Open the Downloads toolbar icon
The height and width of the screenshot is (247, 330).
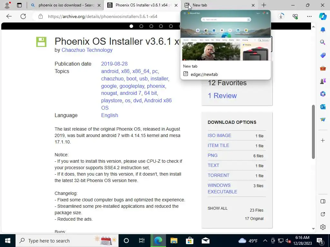281,16
